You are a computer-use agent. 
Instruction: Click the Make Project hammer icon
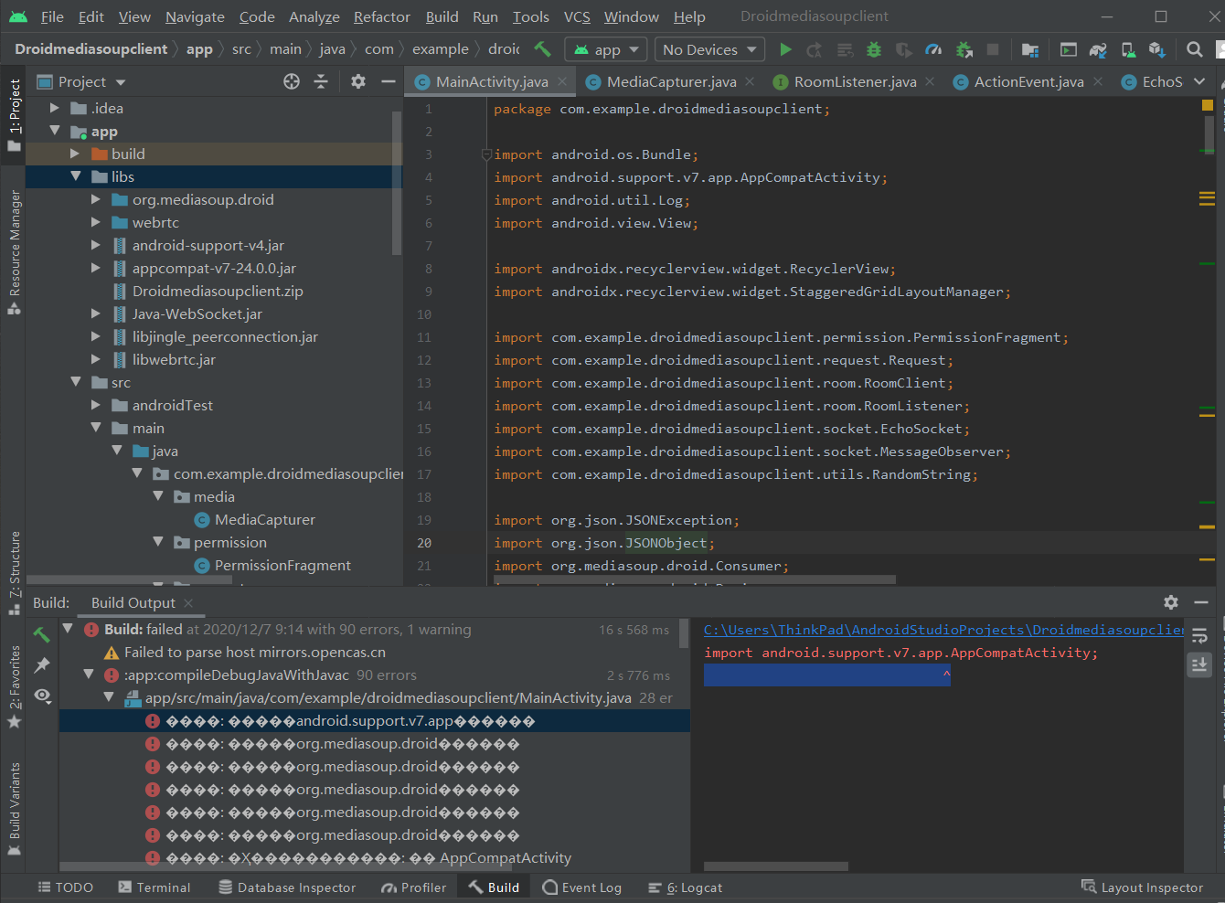point(543,49)
